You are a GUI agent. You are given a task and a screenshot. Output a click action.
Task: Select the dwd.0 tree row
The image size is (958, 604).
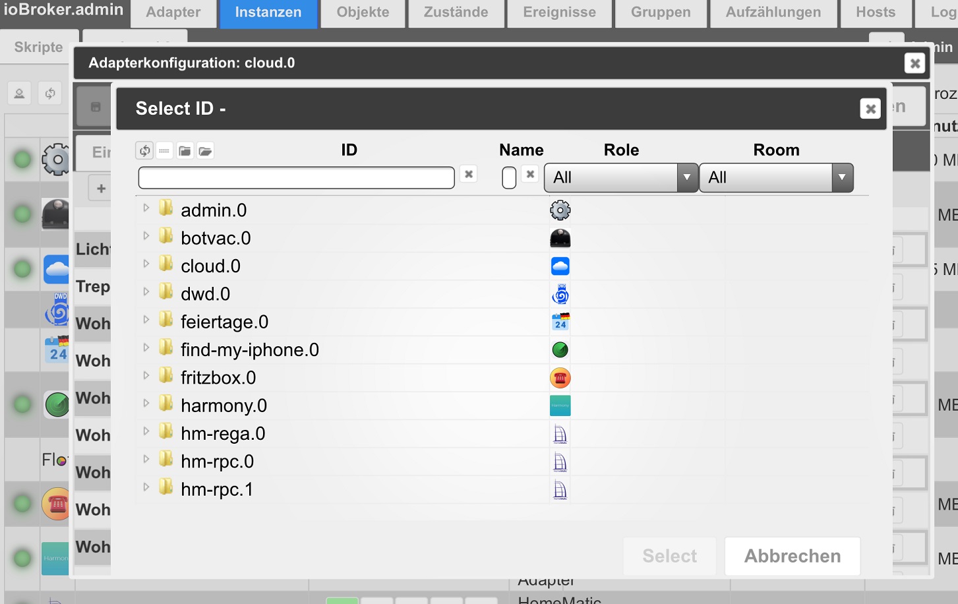502,294
